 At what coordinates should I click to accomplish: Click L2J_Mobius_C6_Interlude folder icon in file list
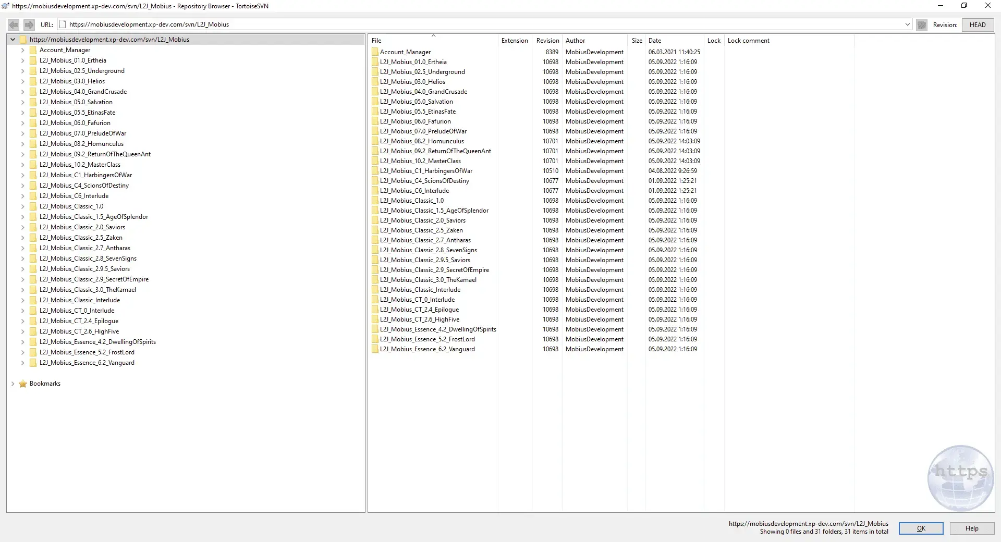coord(375,191)
